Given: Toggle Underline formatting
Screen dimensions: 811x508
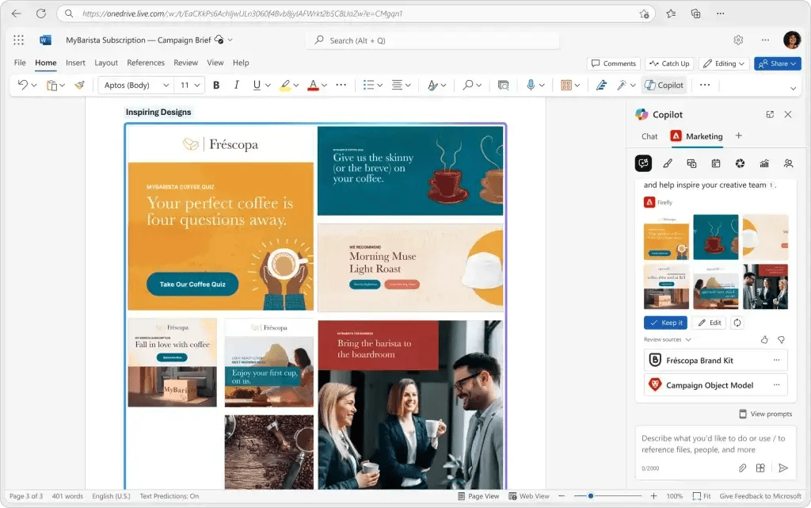Looking at the screenshot, I should coord(257,85).
